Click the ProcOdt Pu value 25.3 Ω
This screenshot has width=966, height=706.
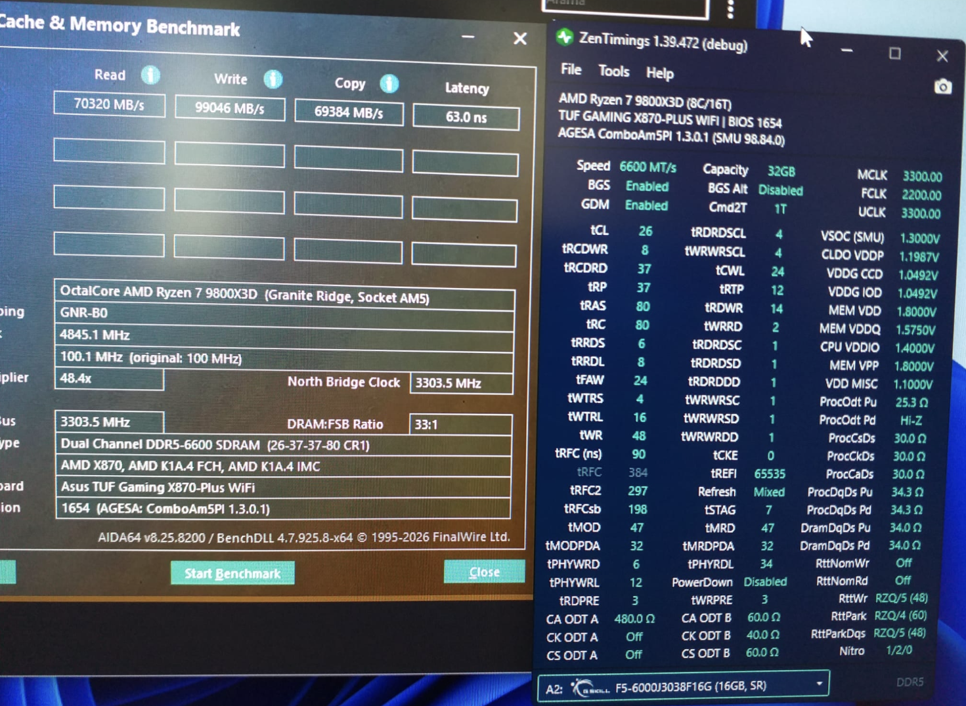[x=911, y=402]
